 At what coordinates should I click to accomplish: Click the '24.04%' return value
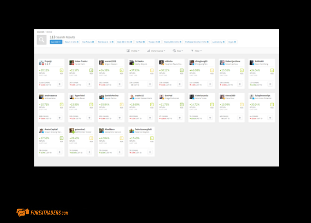[255, 70]
